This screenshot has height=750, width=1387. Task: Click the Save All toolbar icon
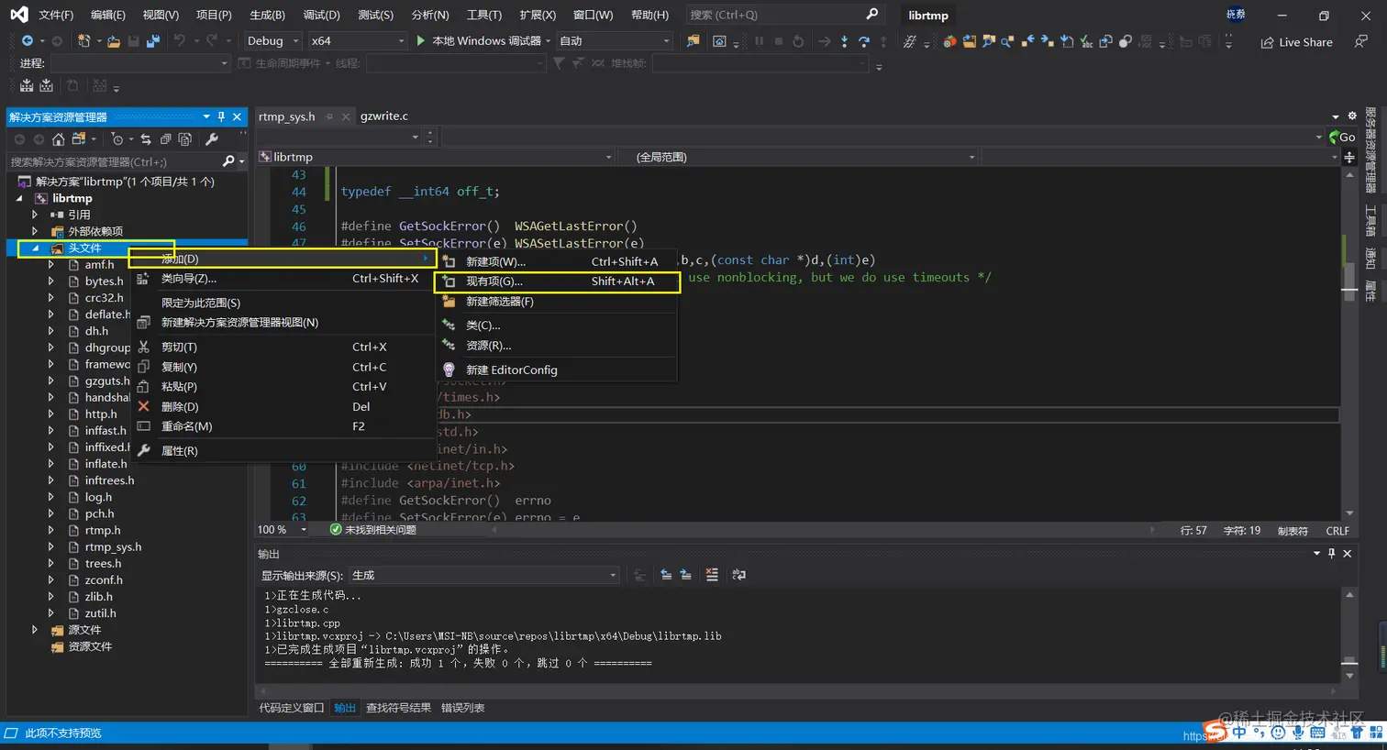152,41
